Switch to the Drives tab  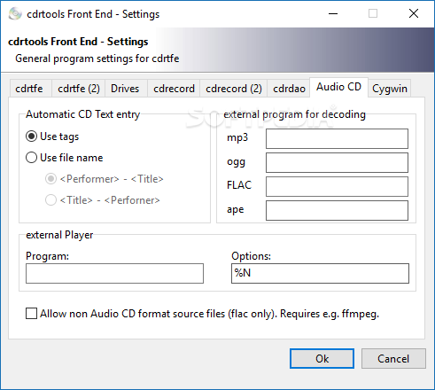[126, 89]
